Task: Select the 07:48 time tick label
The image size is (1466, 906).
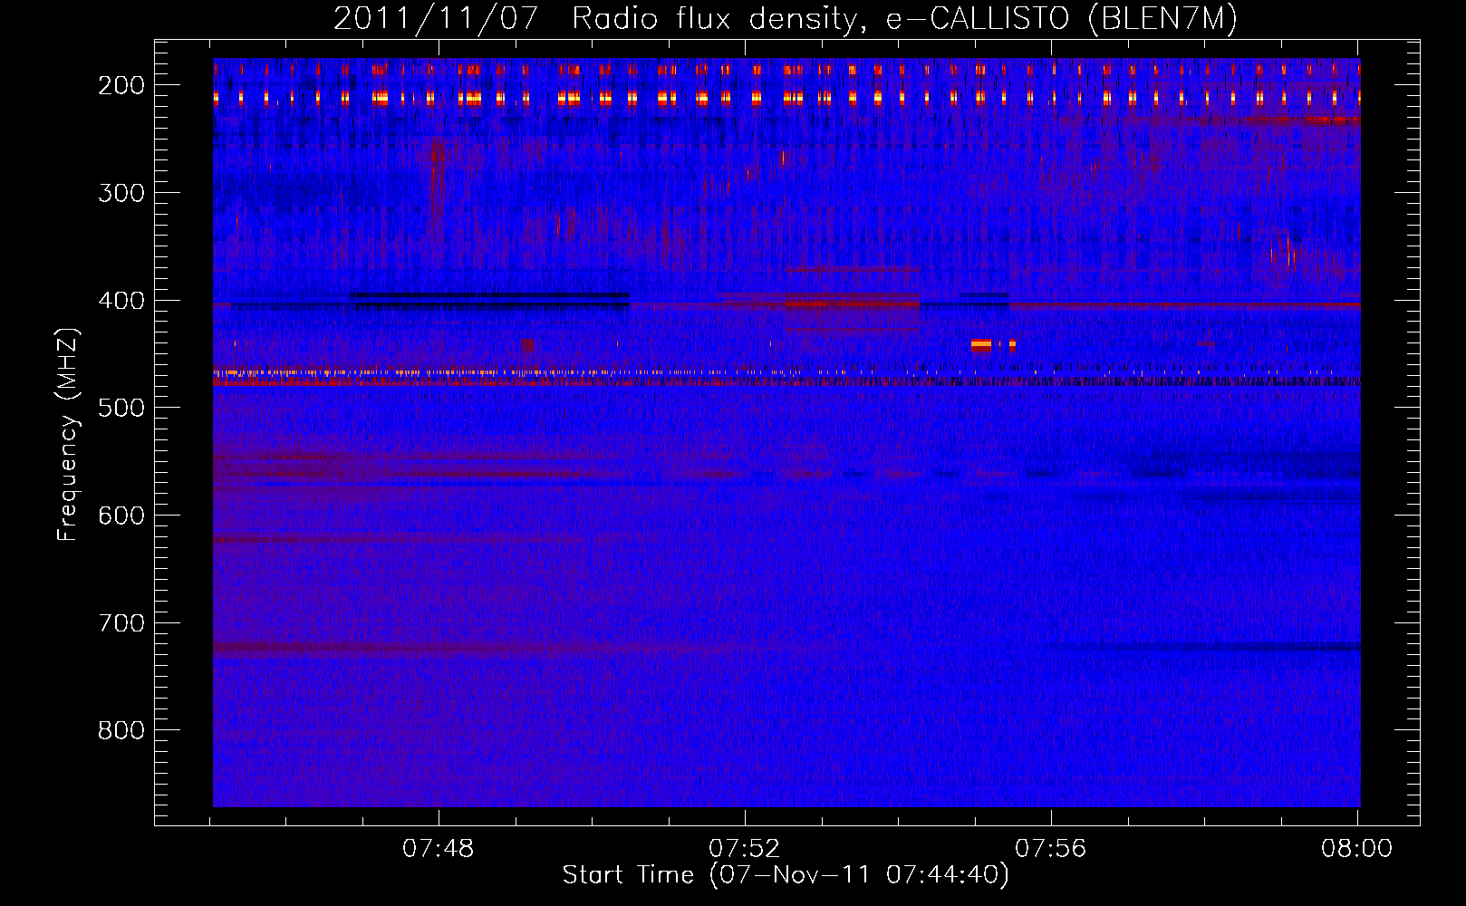Action: point(439,849)
